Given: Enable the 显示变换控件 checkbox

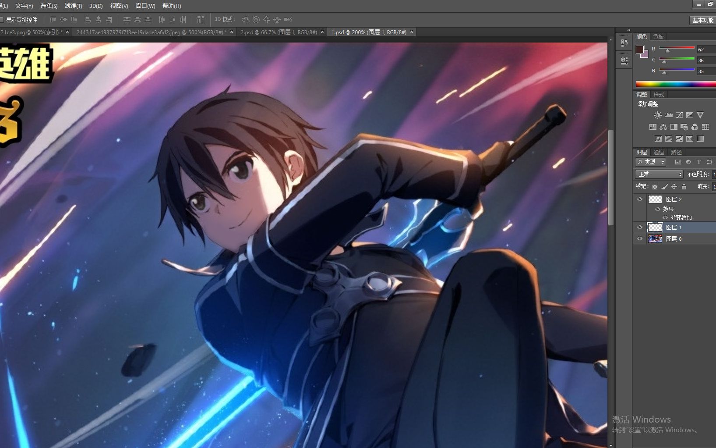Looking at the screenshot, I should 2,20.
